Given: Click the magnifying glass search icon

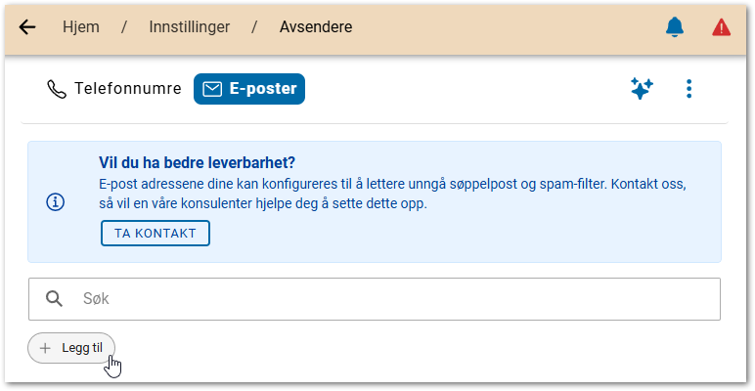Looking at the screenshot, I should point(55,299).
